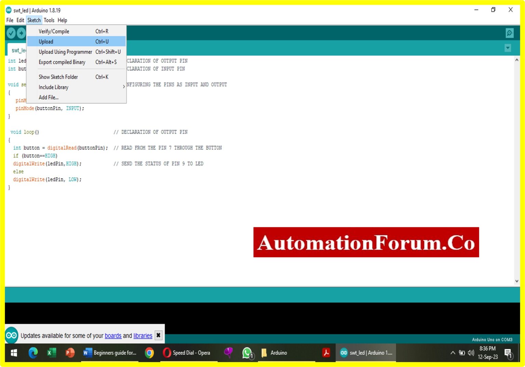Screen dimensions: 525x367
Task: Expand hidden icons in the system tray
Action: point(452,353)
